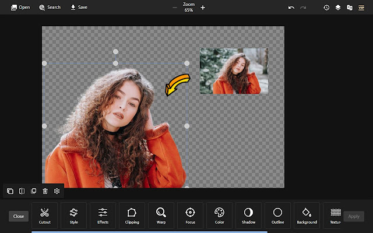Click the right-middle selection handle

(x=186, y=126)
